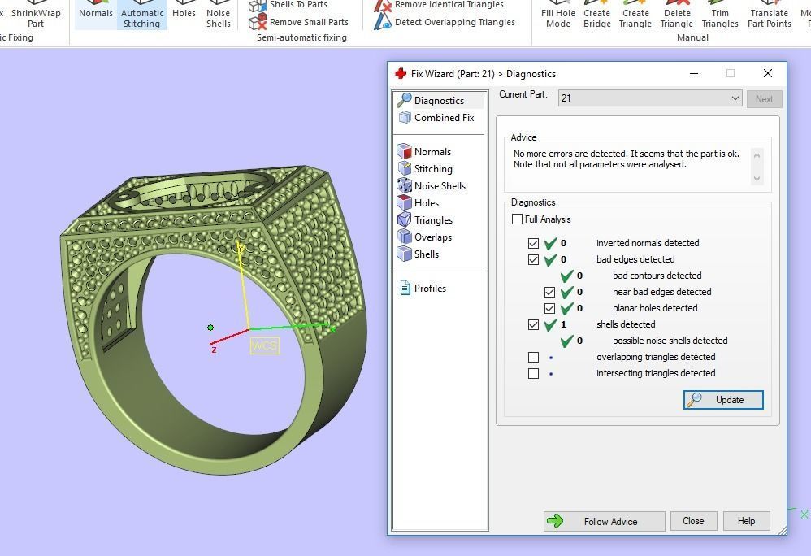
Task: Open the Shells fix page
Action: 418,254
